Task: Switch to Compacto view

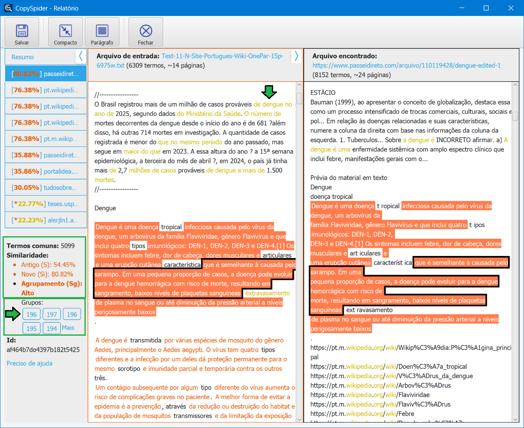Action: [x=66, y=31]
